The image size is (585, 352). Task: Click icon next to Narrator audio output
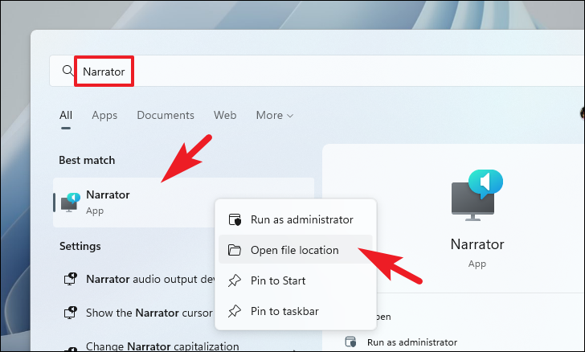[70, 279]
